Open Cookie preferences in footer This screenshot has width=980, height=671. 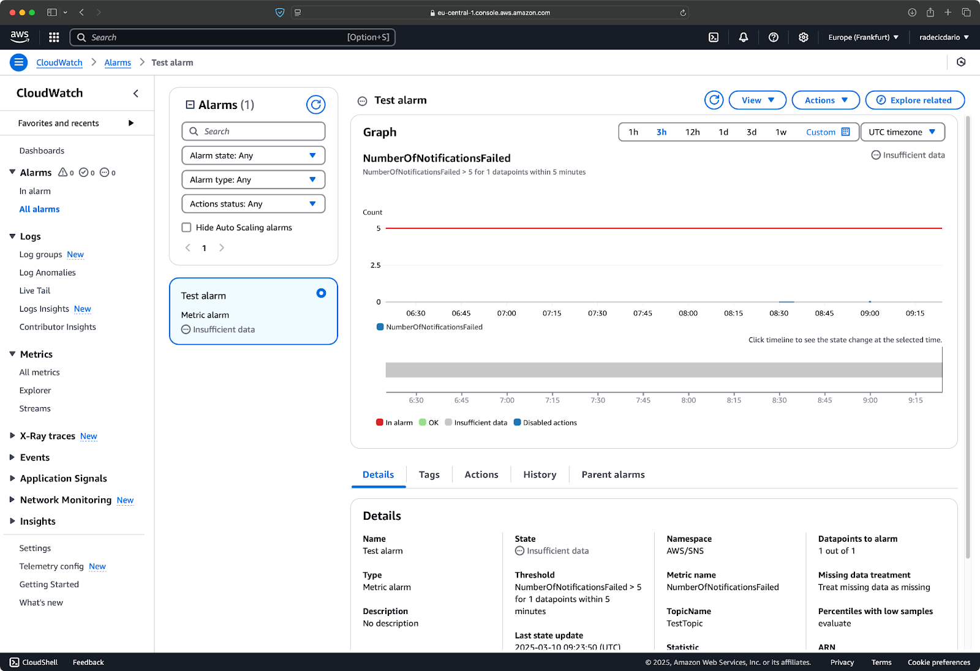[x=939, y=662]
